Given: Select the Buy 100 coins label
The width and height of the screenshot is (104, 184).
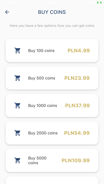Looking at the screenshot, I should pyautogui.click(x=41, y=51).
